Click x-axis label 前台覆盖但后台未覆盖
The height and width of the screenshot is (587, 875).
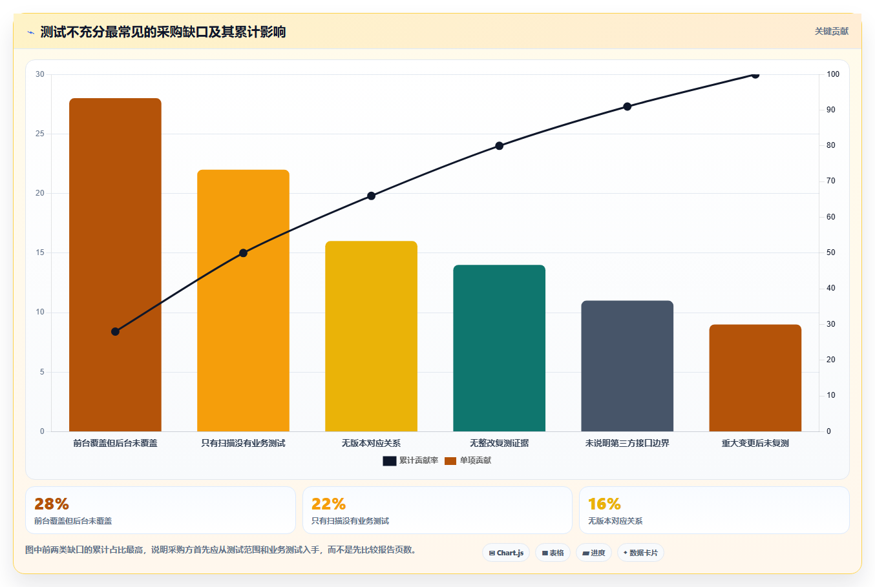115,443
